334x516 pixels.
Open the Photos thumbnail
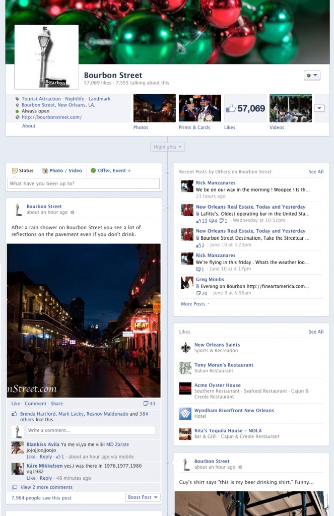coord(154,108)
